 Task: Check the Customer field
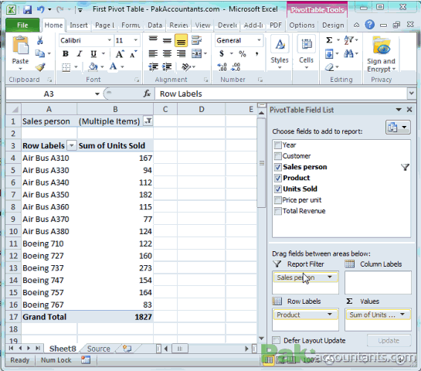pos(277,156)
